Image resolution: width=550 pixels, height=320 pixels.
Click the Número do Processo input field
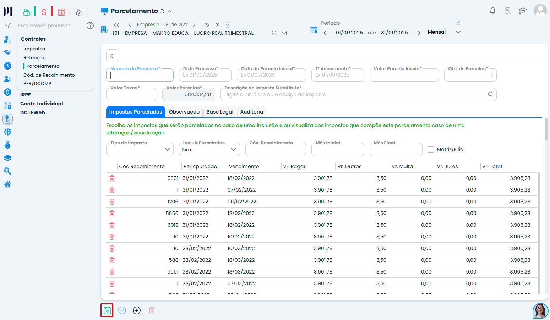pos(140,75)
